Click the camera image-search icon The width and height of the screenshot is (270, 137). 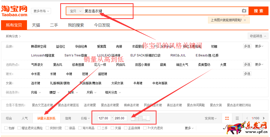(244, 11)
